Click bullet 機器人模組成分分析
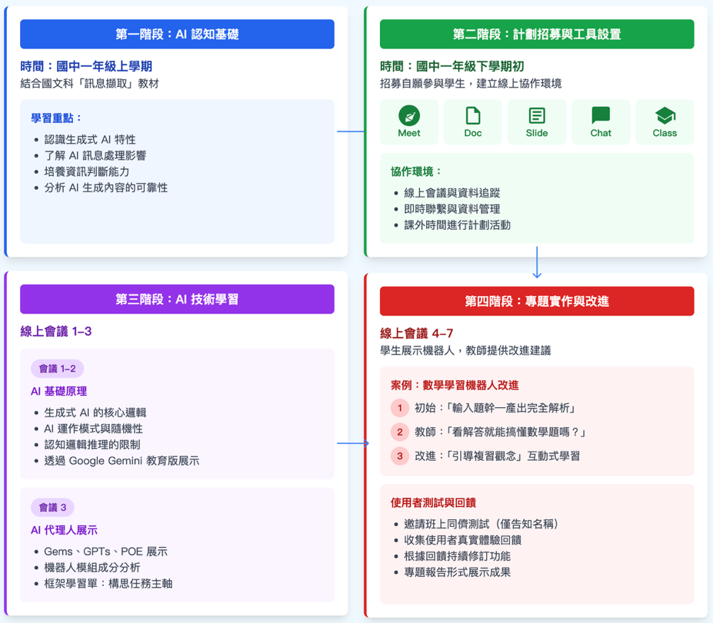 pos(92,567)
